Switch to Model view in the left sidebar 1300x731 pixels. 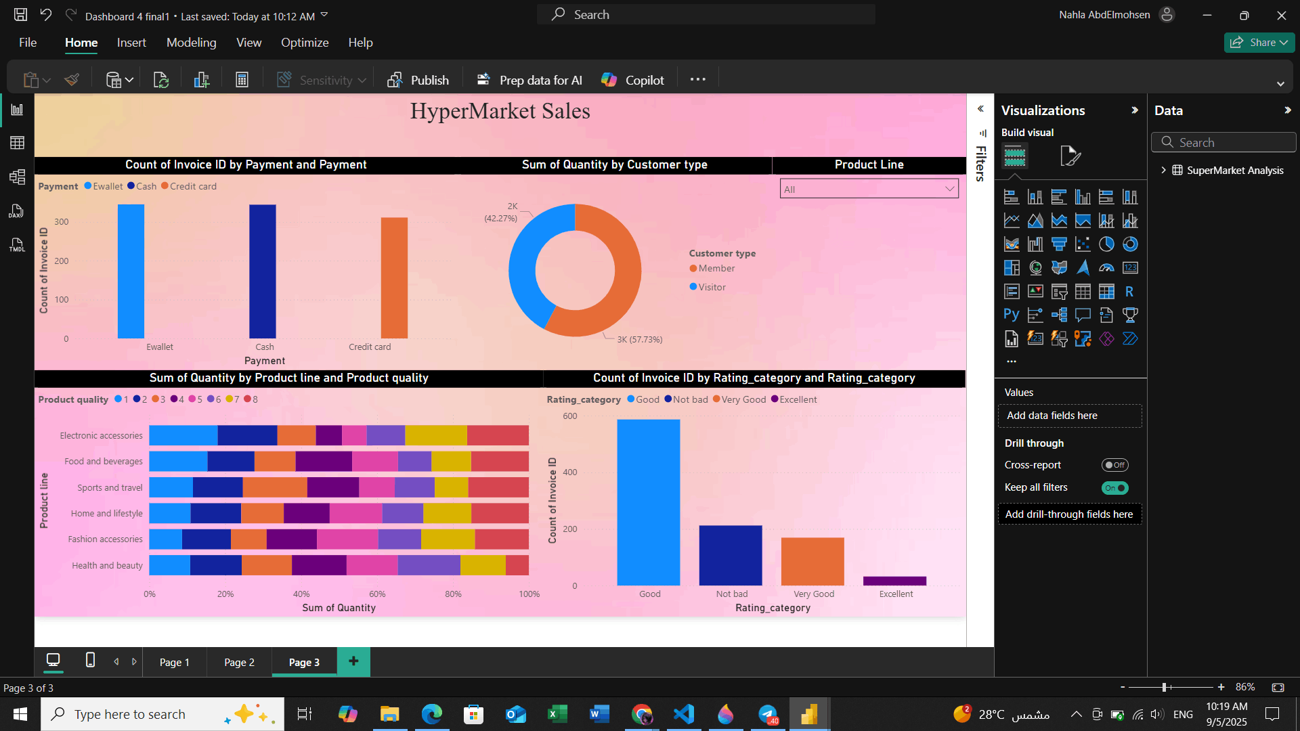[x=16, y=177]
